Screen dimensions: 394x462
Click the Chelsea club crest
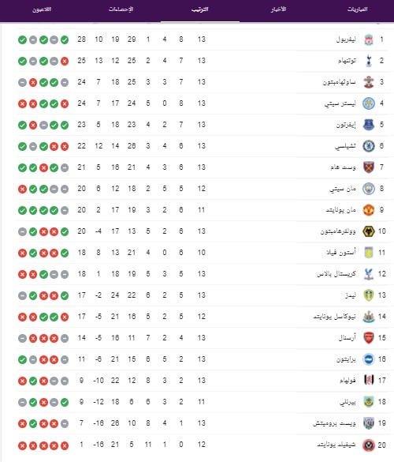pyautogui.click(x=369, y=146)
